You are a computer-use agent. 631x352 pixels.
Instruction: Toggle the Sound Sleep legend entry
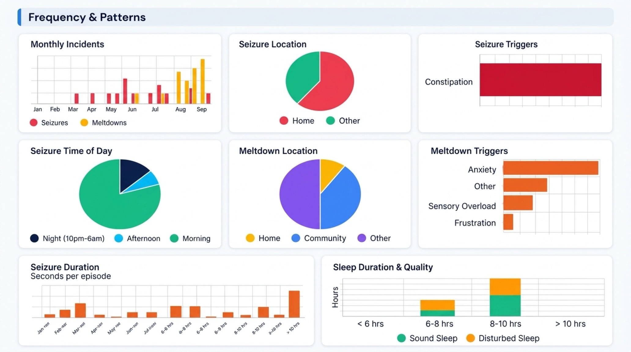(427, 338)
